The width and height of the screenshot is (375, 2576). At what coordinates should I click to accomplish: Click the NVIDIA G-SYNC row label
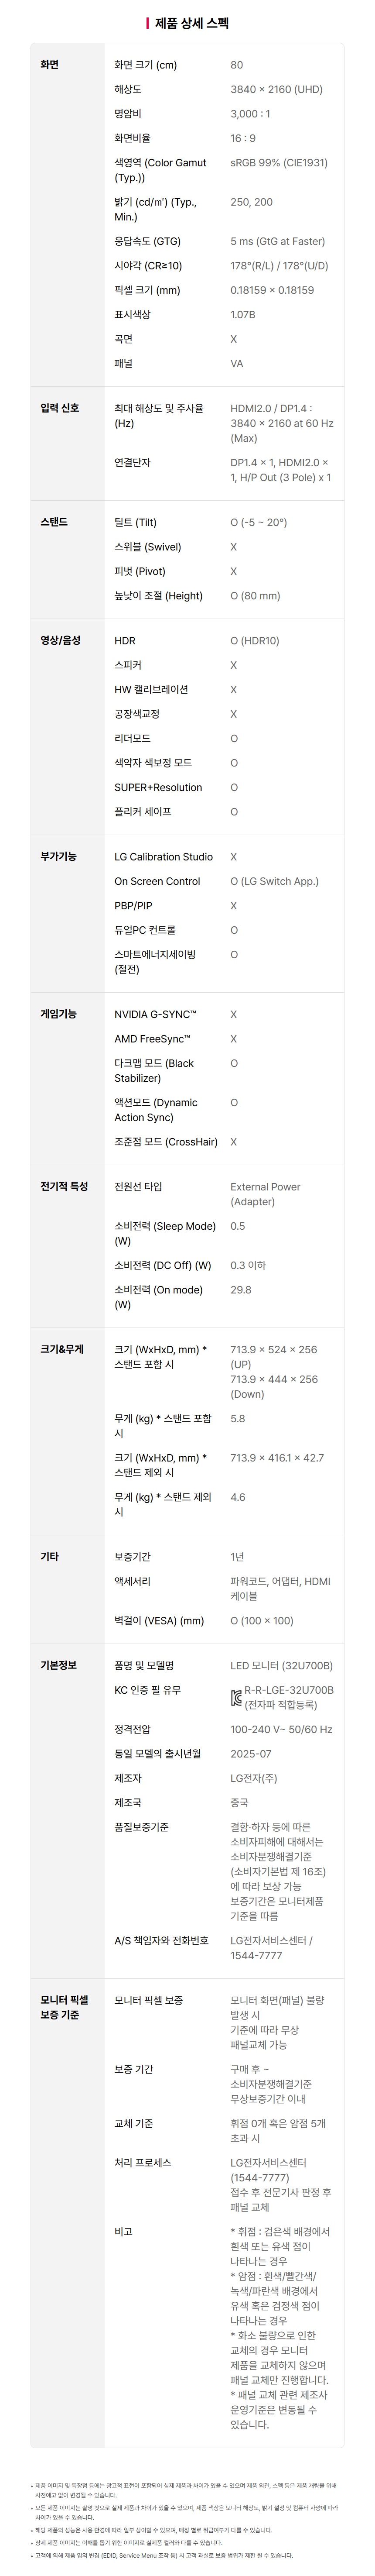[x=155, y=1014]
